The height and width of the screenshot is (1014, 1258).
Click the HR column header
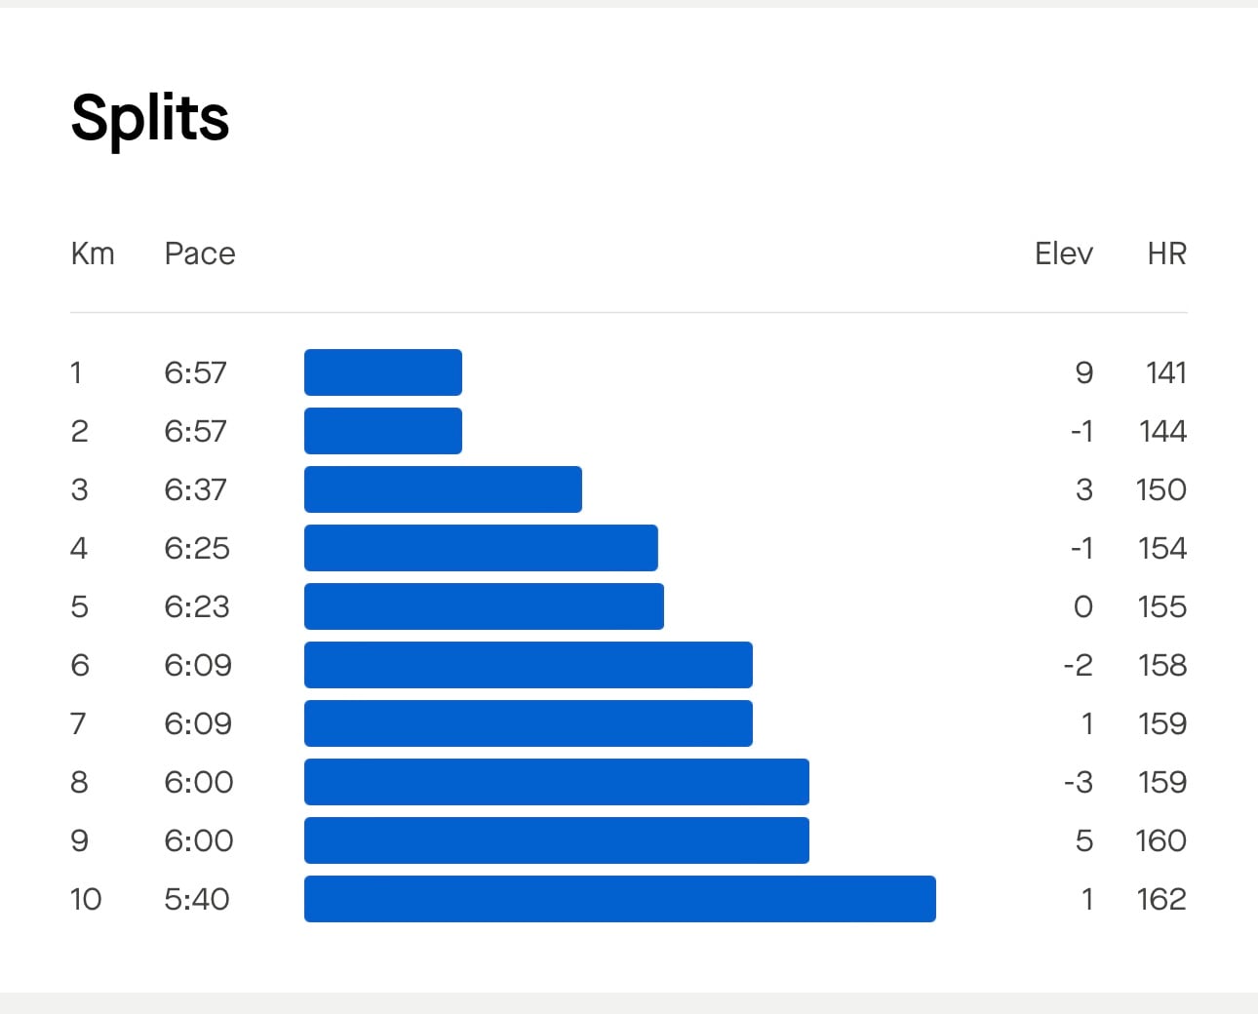1166,253
